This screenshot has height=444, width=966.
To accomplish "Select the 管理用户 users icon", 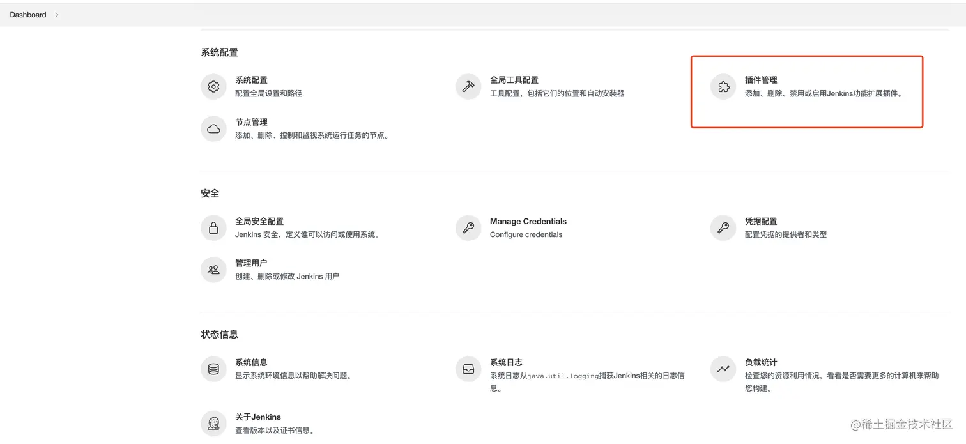I will (x=213, y=270).
